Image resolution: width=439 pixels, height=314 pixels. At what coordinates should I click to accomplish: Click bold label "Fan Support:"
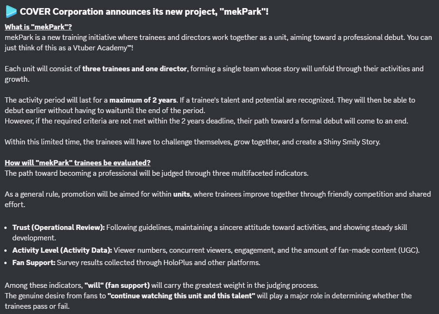tap(34, 263)
